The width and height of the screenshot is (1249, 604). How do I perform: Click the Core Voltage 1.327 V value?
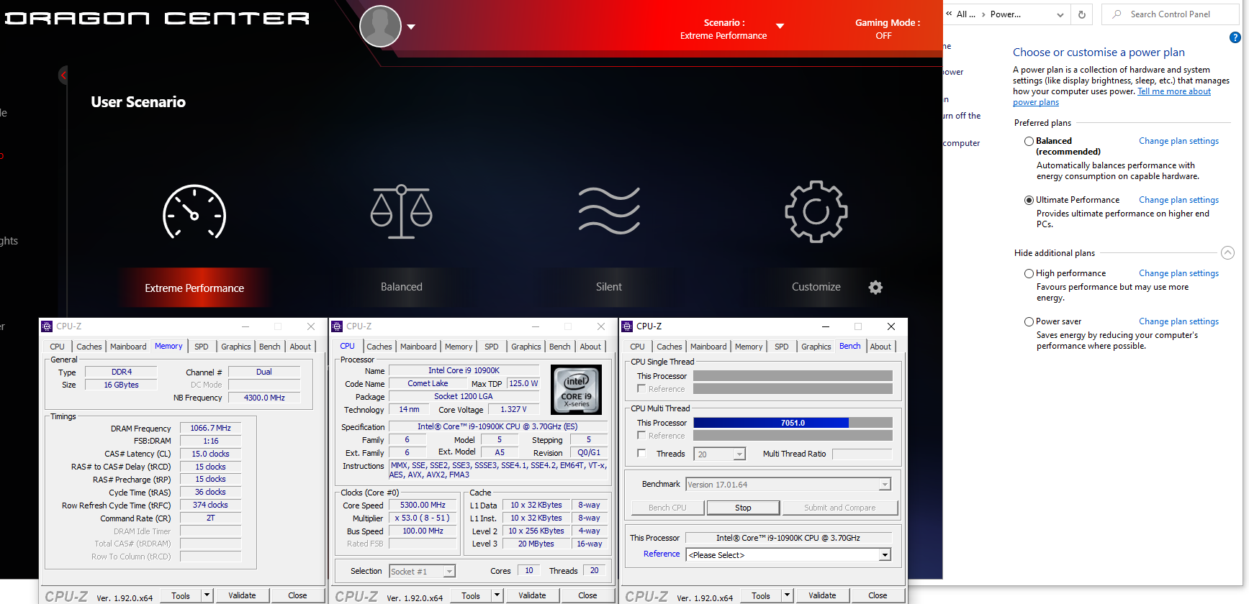point(513,410)
